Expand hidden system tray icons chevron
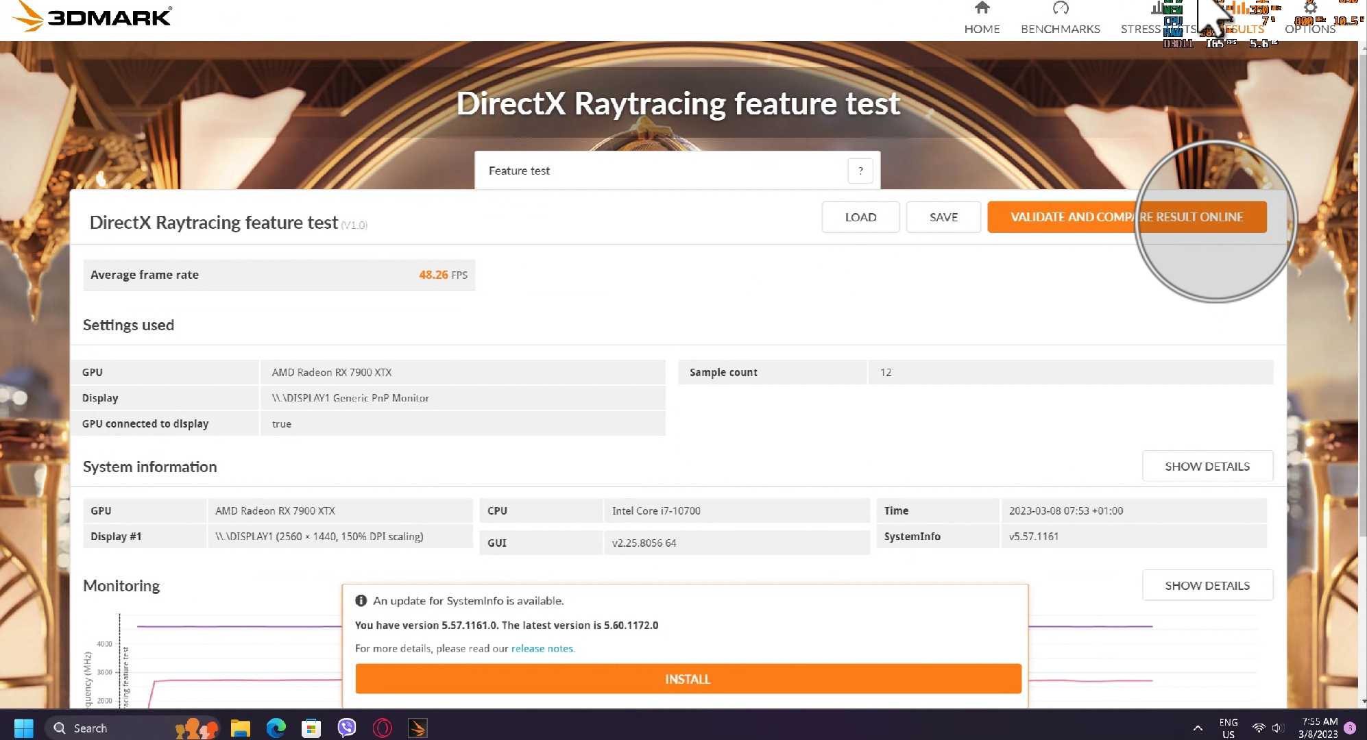Image resolution: width=1367 pixels, height=740 pixels. click(1198, 728)
